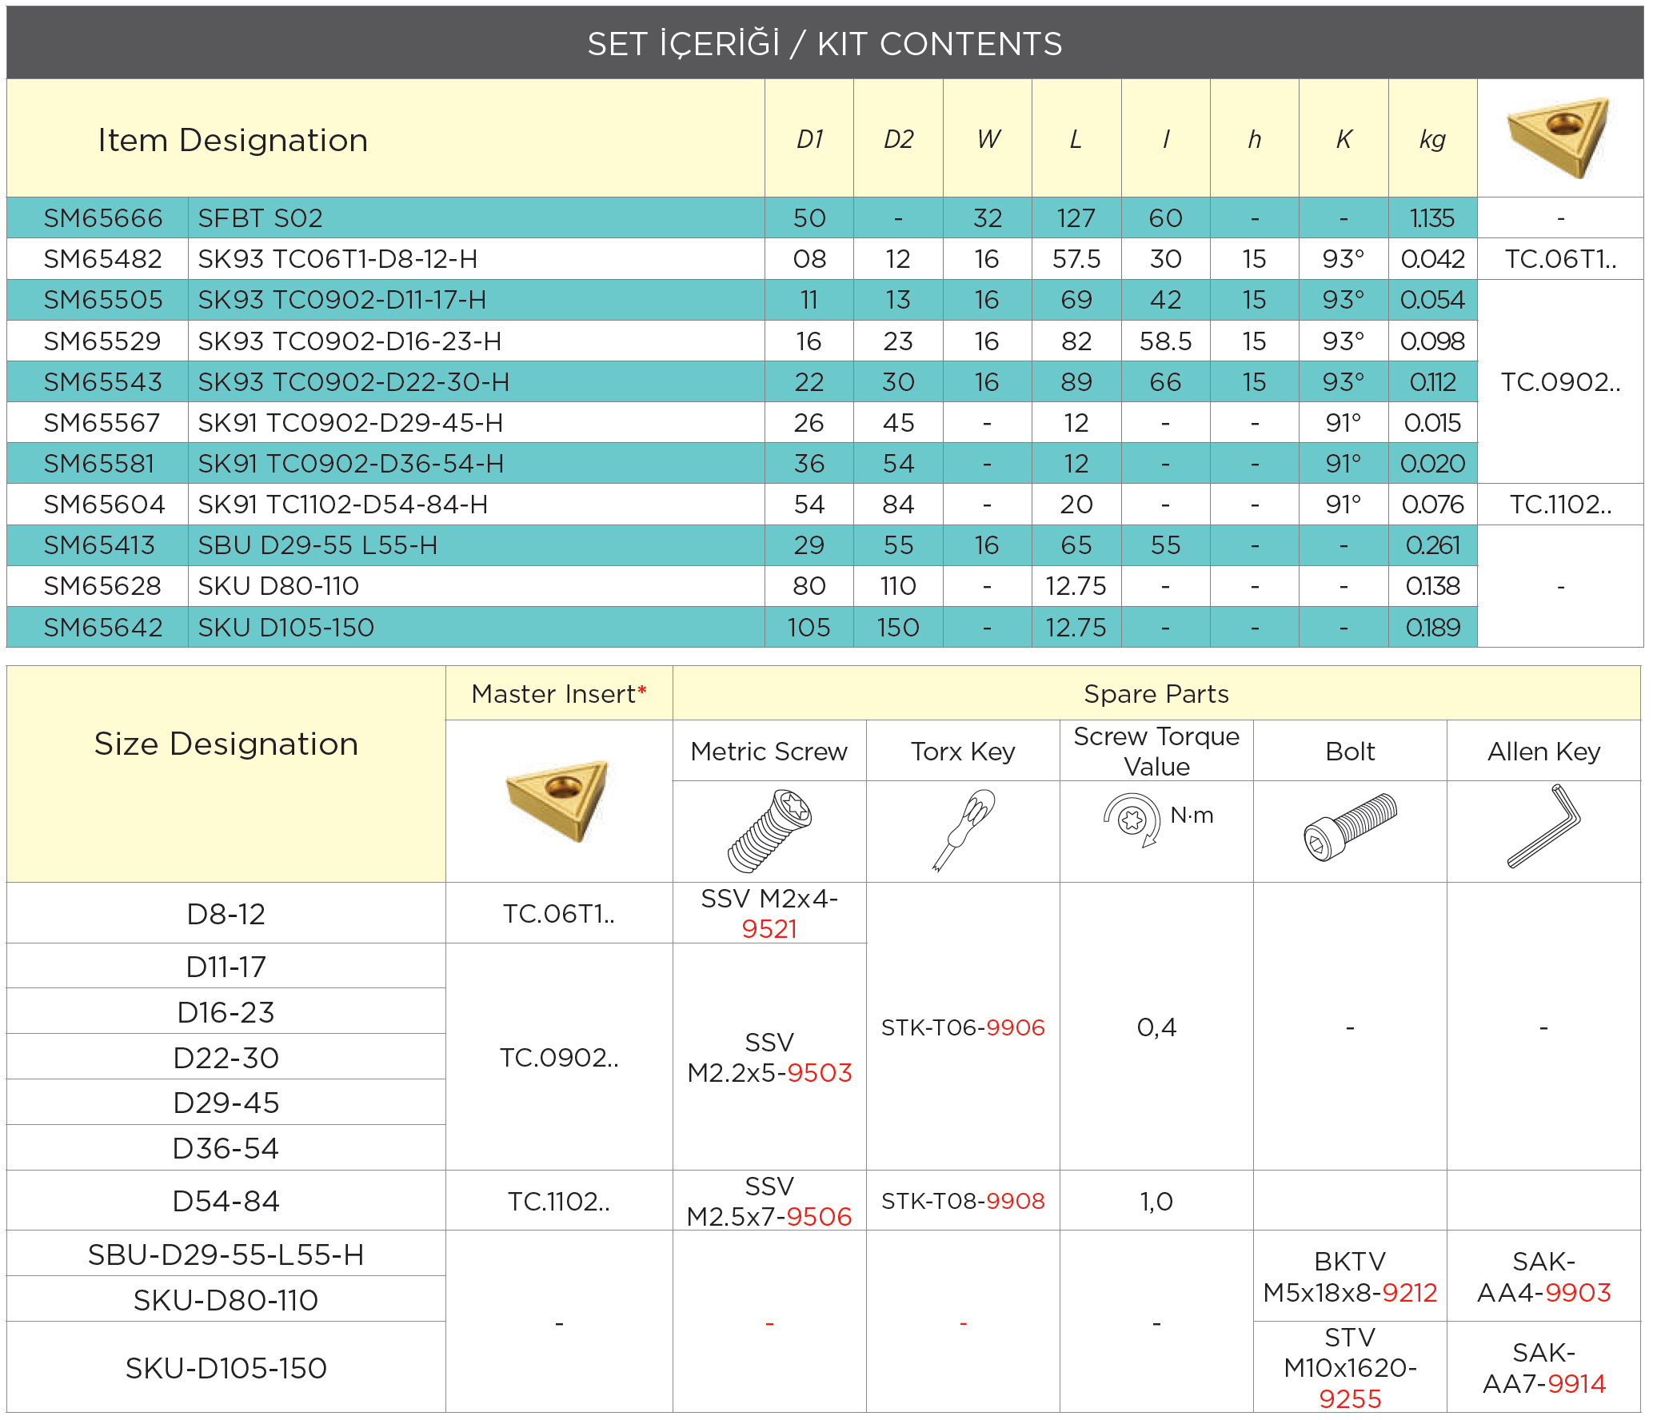Viewport: 1653px width, 1420px height.
Task: Click the Bolt illustration
Action: (1350, 827)
